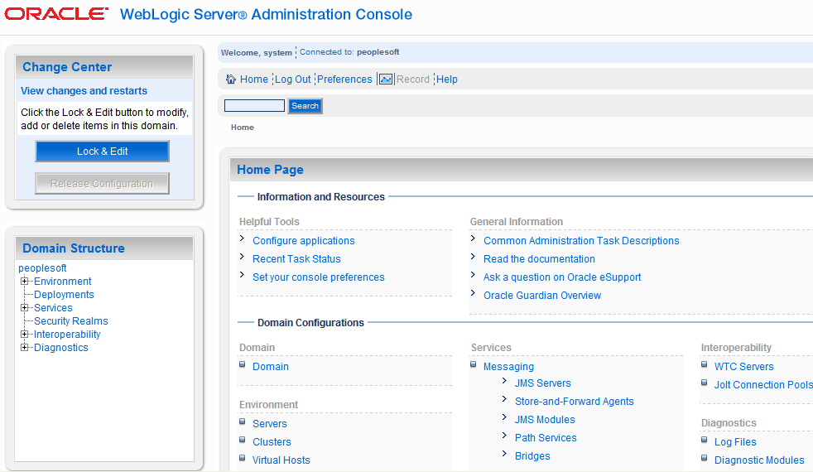This screenshot has width=813, height=472.
Task: Click the Record image icon
Action: pos(386,79)
